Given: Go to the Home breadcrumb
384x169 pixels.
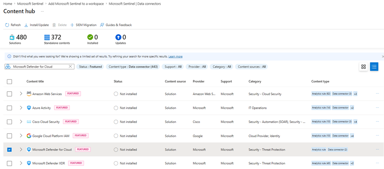Looking at the screenshot, I should pos(7,4).
